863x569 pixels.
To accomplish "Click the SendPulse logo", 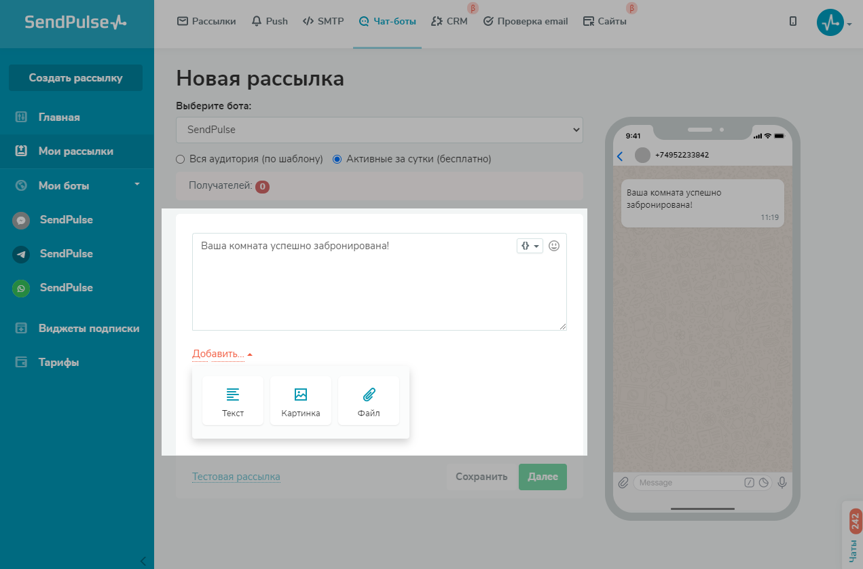I will (75, 22).
